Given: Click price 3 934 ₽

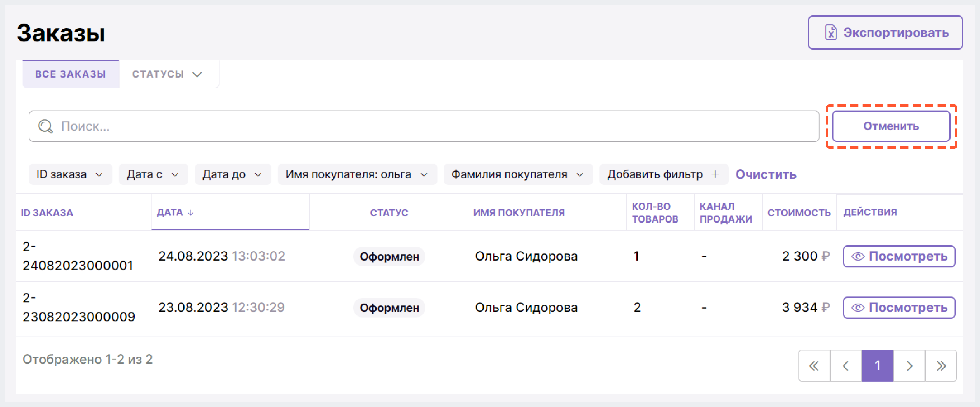Looking at the screenshot, I should (x=806, y=307).
